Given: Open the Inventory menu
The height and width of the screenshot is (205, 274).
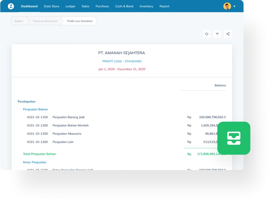Looking at the screenshot, I should pos(146,6).
